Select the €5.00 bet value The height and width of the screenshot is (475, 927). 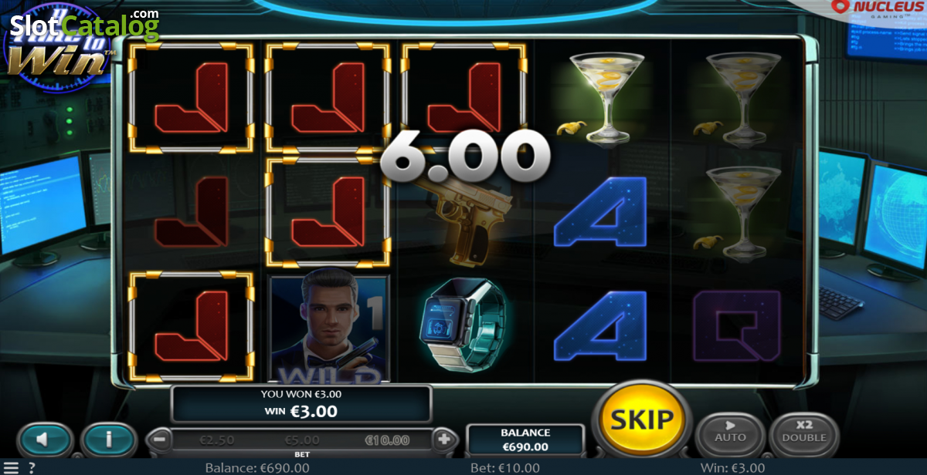coord(301,440)
